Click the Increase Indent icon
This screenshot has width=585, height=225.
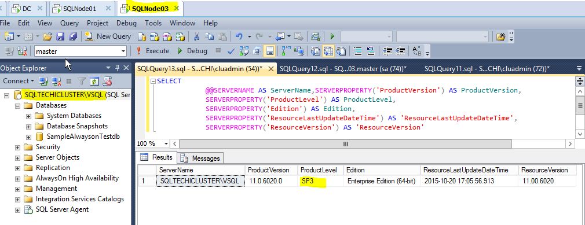click(x=400, y=51)
